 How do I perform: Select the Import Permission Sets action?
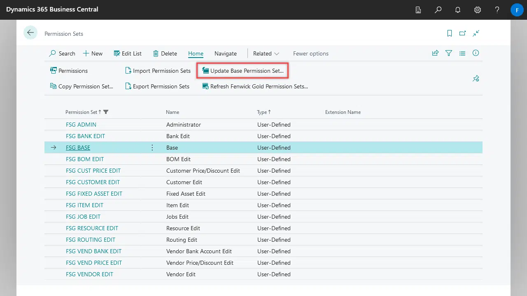[157, 70]
